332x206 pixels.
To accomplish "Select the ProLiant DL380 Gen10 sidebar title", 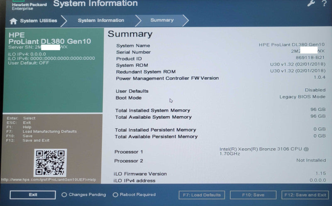I will click(x=50, y=42).
